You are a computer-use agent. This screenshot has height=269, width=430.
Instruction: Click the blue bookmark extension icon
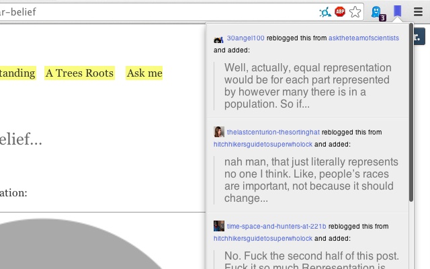click(x=397, y=11)
